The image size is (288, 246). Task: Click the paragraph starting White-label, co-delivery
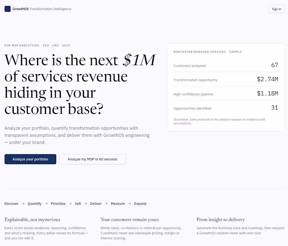141,233
